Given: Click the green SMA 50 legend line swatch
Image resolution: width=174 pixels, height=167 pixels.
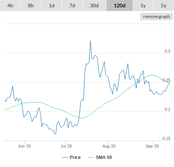Looking at the screenshot, I should [91, 157].
